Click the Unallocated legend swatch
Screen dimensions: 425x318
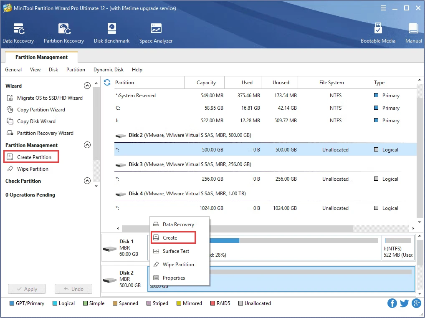coord(241,303)
